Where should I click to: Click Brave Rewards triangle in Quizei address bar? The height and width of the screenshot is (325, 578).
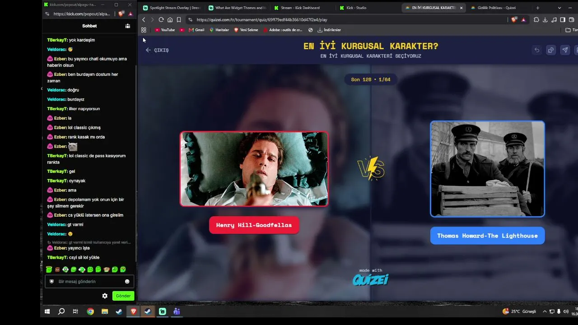point(524,20)
